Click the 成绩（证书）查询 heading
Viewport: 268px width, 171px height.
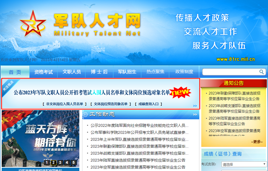[222, 154]
